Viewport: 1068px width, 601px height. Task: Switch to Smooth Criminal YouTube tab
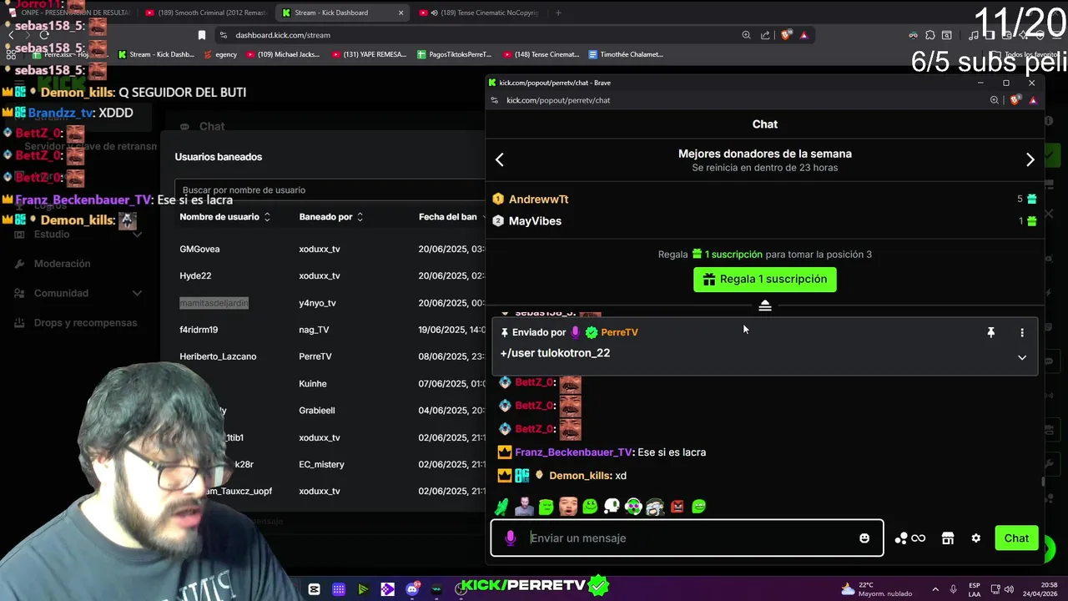[204, 13]
